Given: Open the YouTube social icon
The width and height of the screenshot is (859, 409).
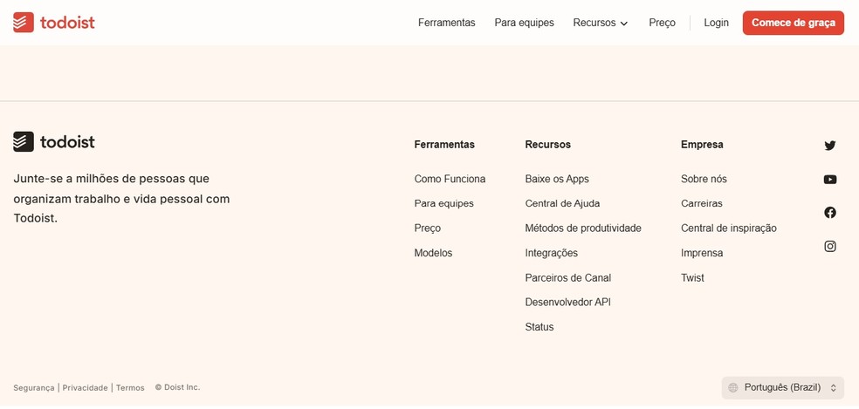Looking at the screenshot, I should click(829, 180).
